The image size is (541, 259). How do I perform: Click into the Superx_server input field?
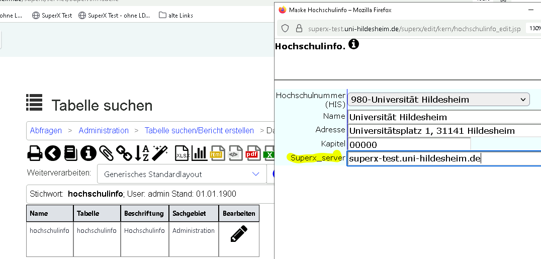coord(444,158)
